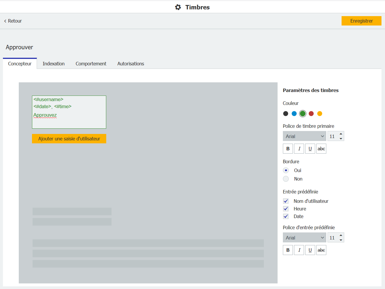Toggle strikethrough for predefined entry font
Viewport: 385px width, 289px height.
(x=321, y=250)
